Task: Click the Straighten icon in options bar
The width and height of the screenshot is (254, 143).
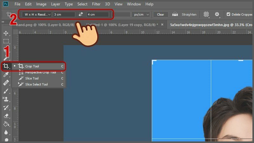Action: click(x=175, y=14)
